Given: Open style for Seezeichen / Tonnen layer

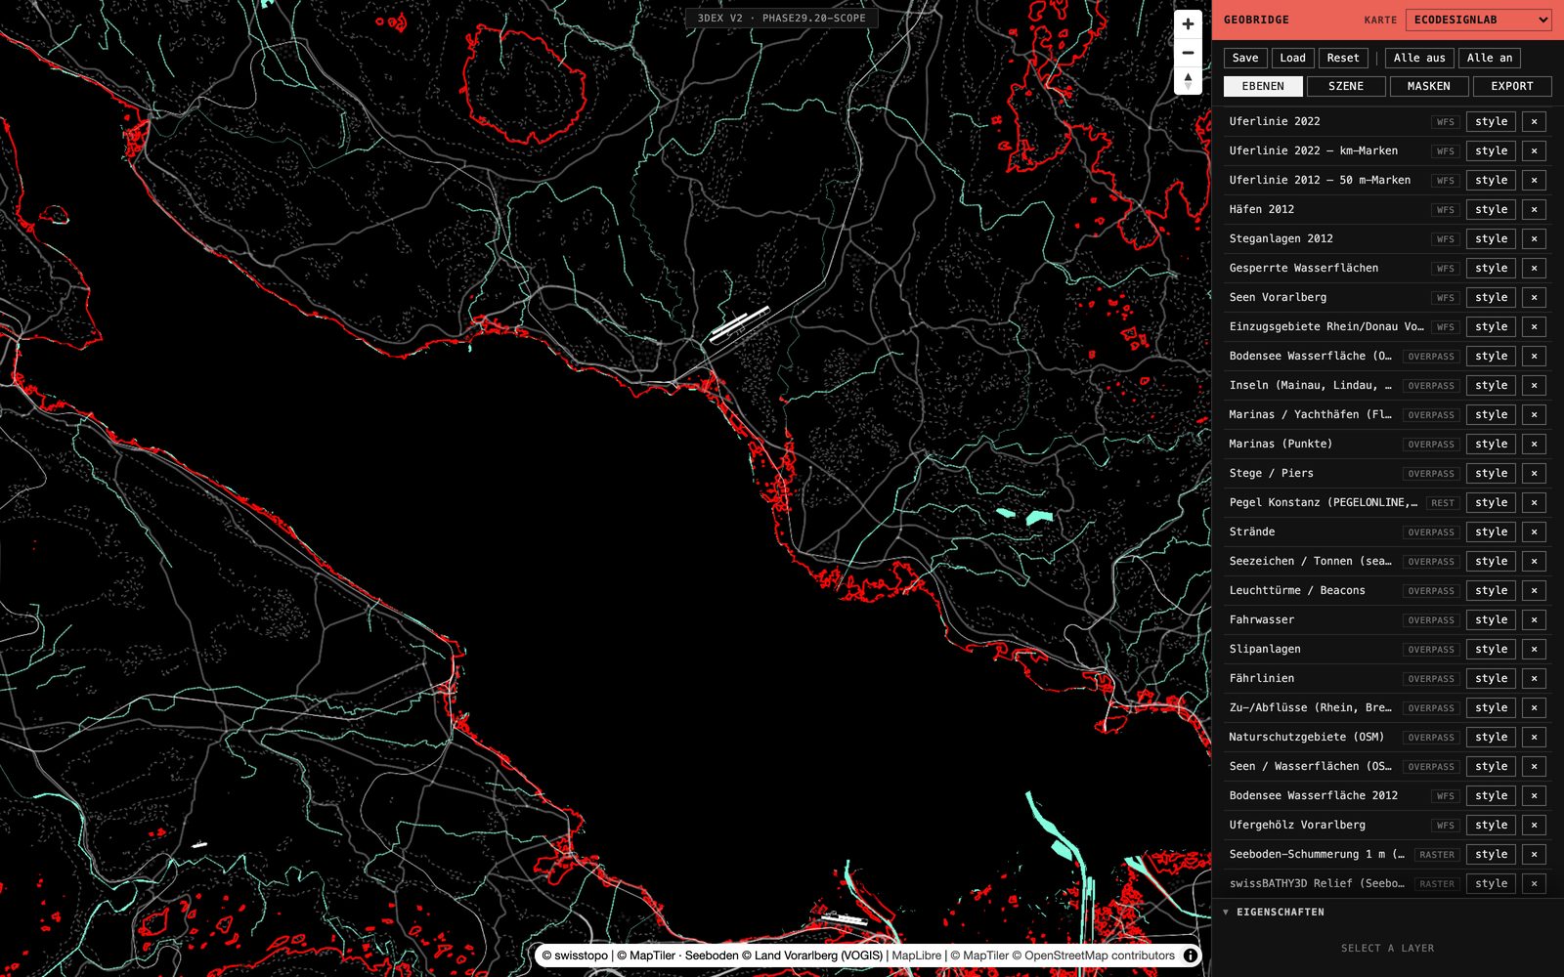Looking at the screenshot, I should point(1492,561).
